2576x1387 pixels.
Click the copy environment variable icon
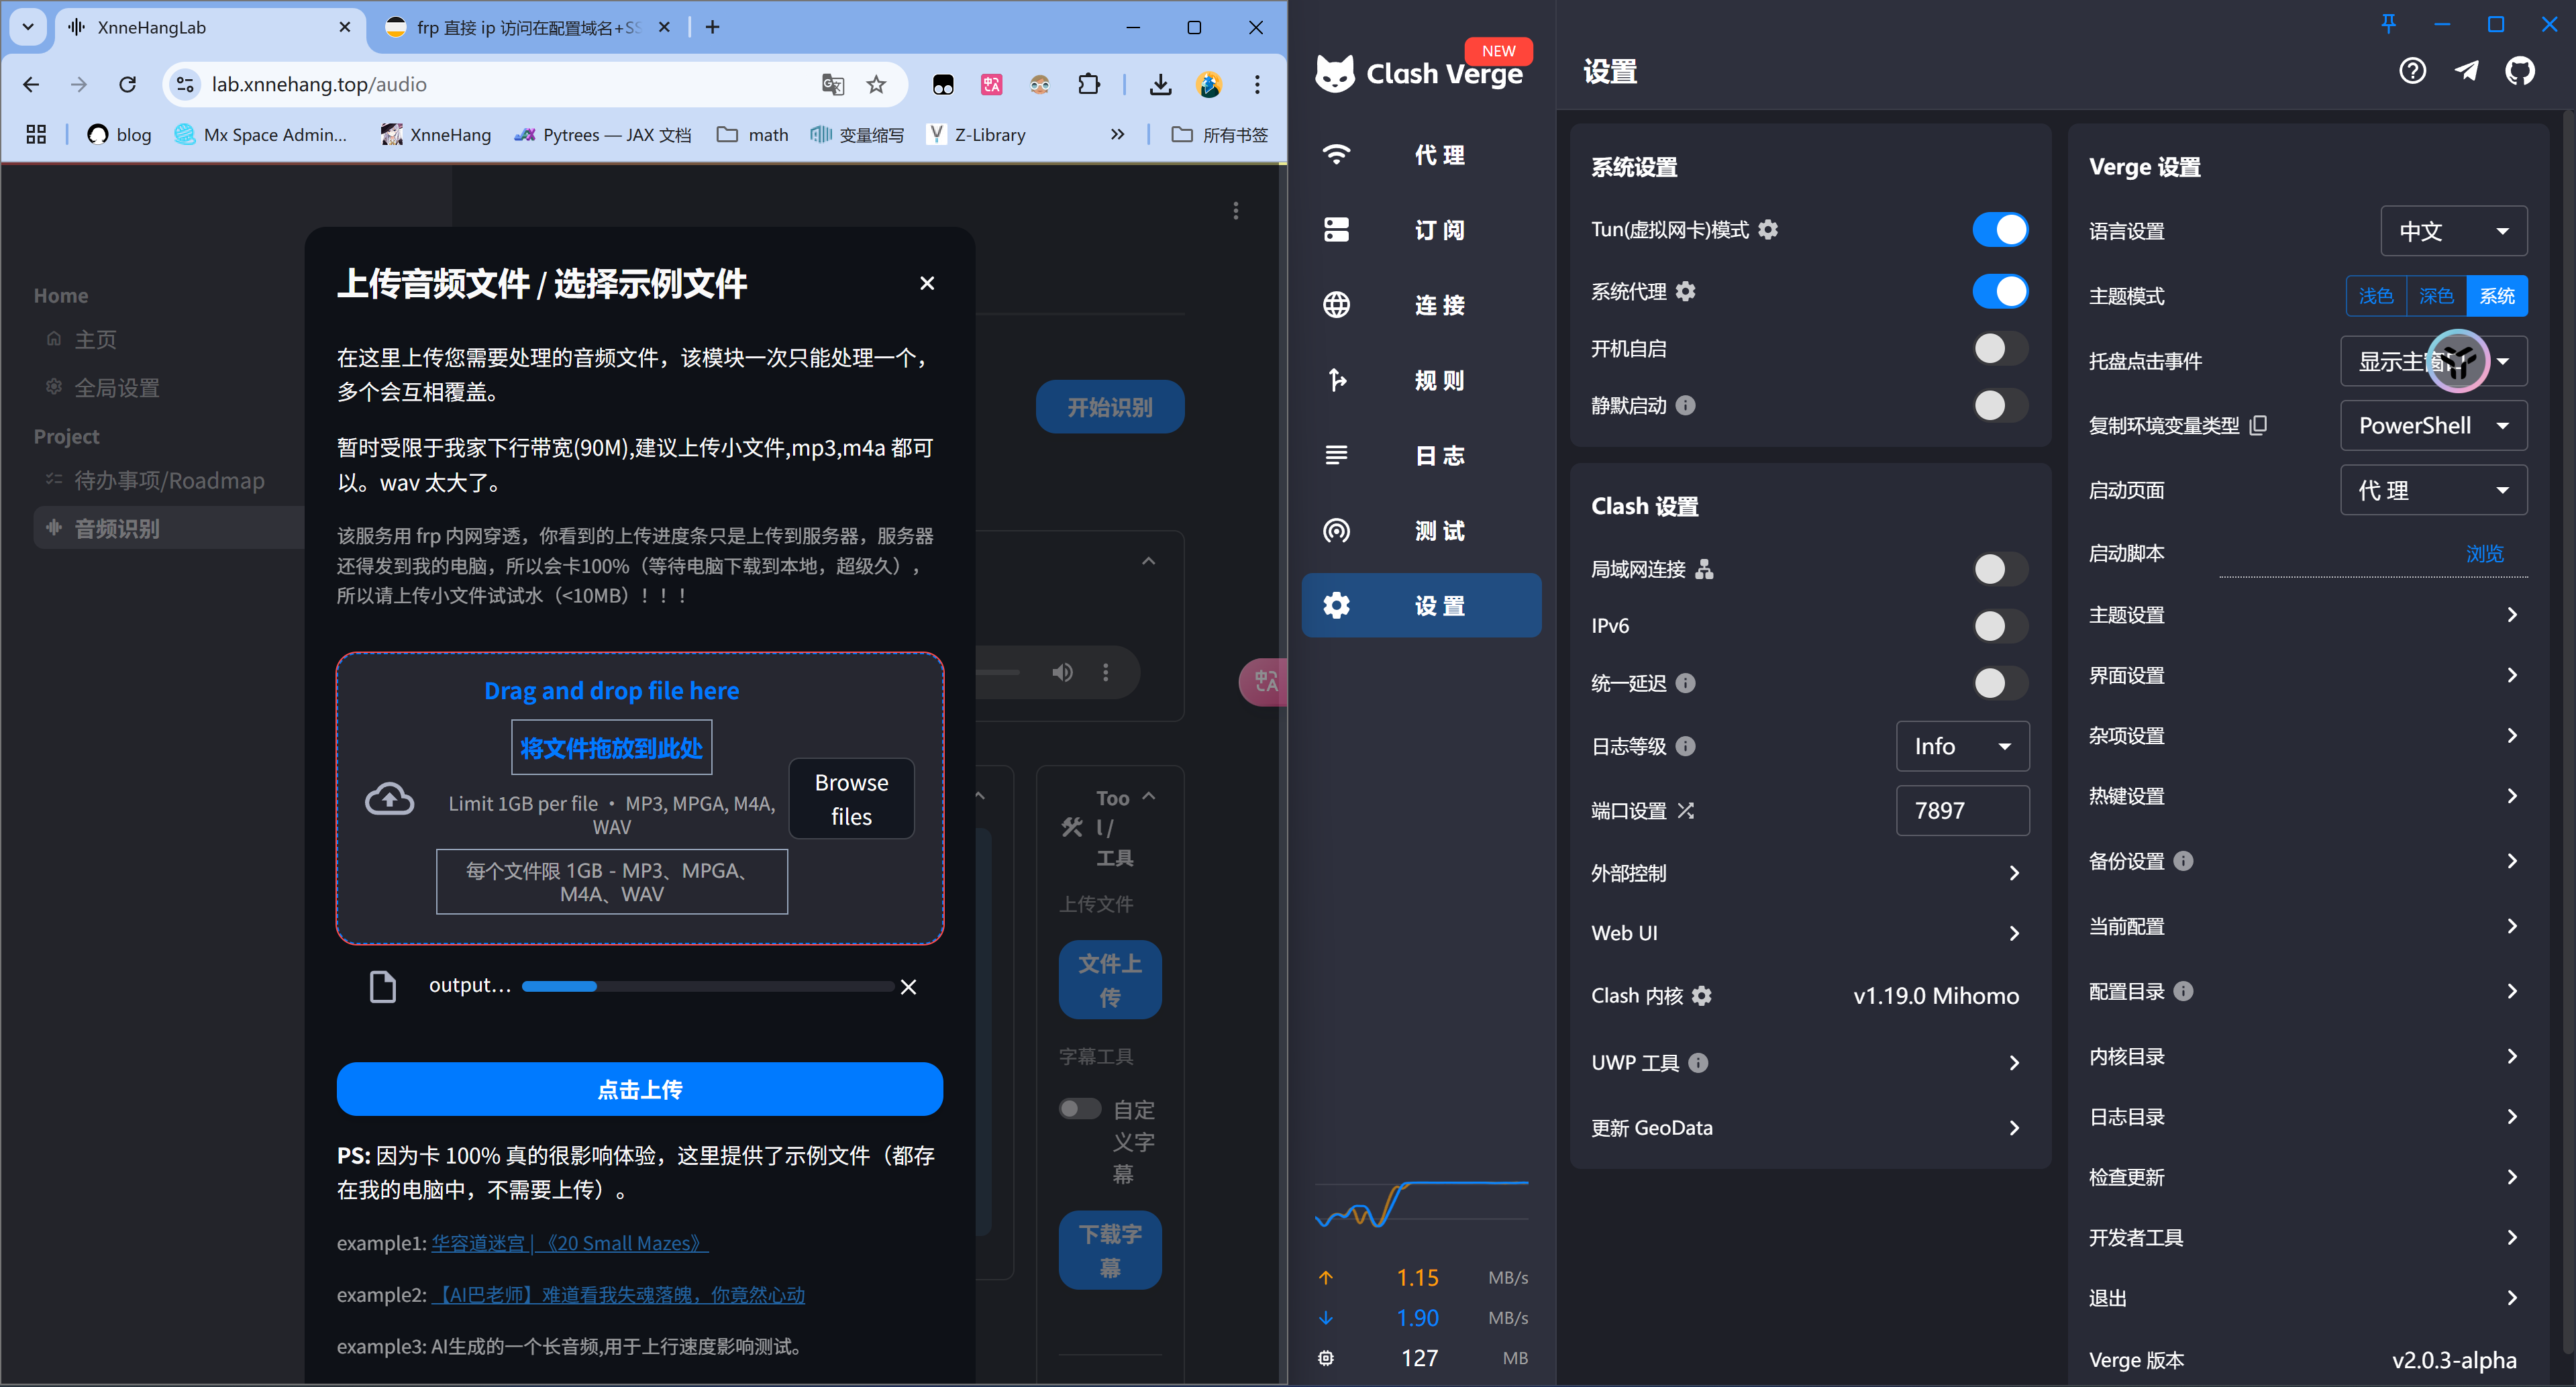click(x=2258, y=426)
